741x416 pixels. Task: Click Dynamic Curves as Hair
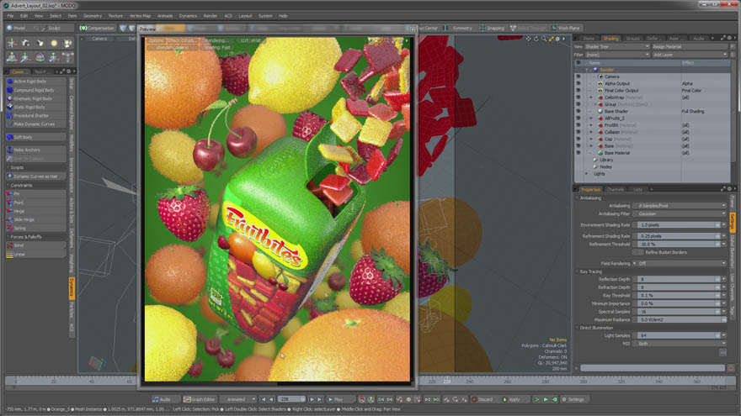35,176
